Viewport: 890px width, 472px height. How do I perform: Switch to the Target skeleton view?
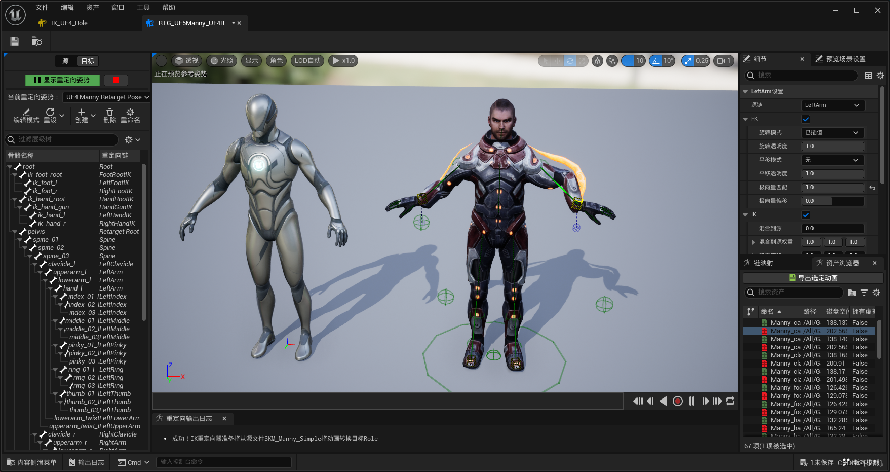pyautogui.click(x=88, y=61)
